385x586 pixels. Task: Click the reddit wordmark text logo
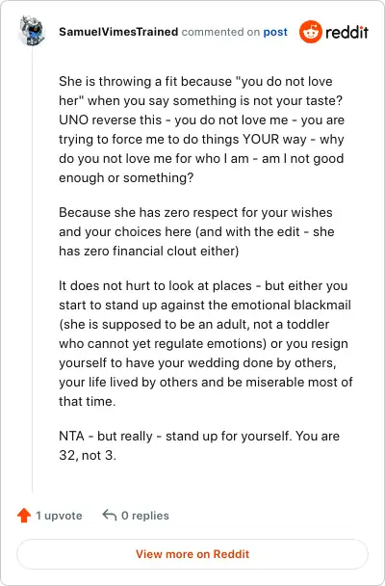coord(346,32)
